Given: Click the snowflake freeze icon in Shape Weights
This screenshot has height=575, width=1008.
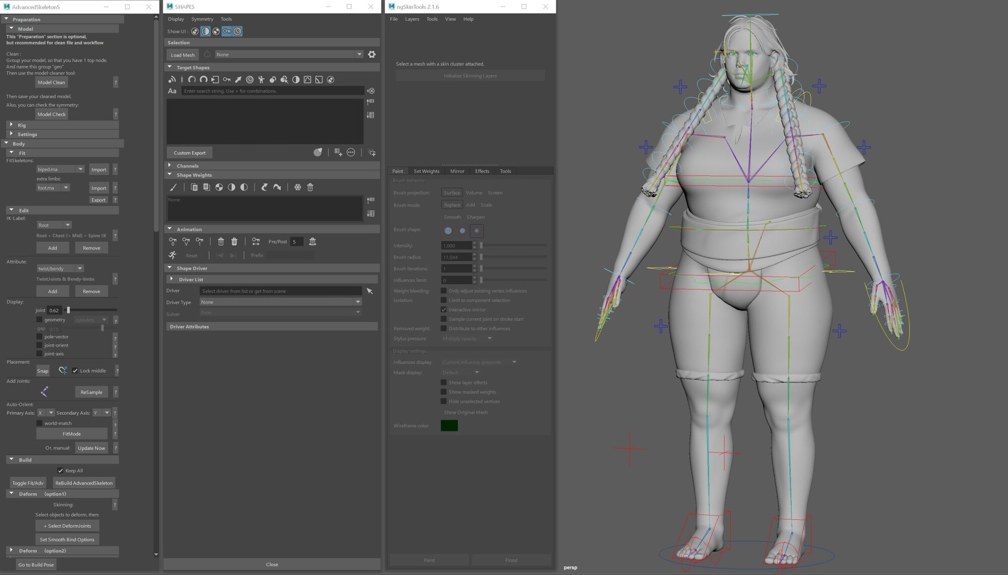Looking at the screenshot, I should pyautogui.click(x=297, y=187).
